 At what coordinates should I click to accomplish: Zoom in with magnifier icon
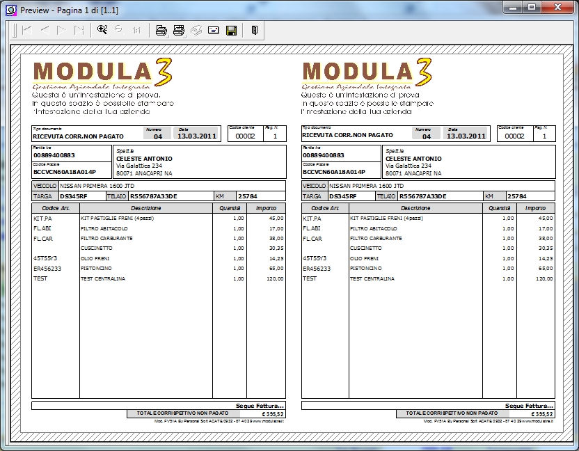tap(102, 30)
